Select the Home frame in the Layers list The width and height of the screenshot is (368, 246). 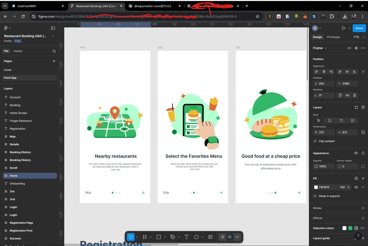coord(13,176)
